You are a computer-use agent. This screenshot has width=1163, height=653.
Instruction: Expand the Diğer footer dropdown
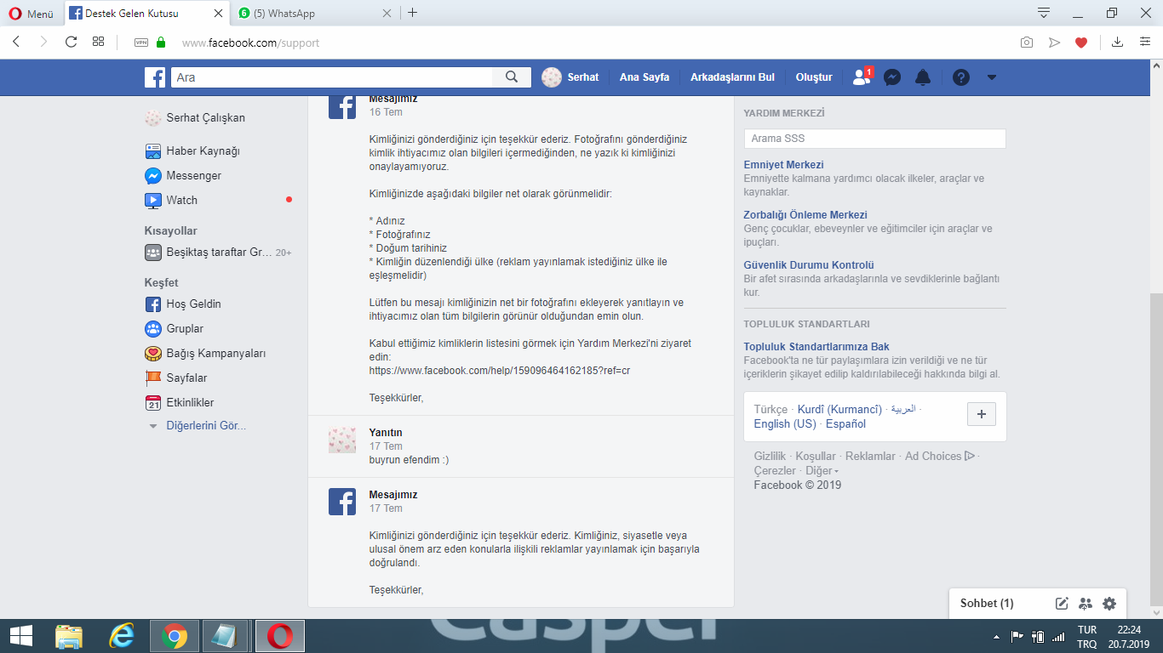tap(822, 471)
